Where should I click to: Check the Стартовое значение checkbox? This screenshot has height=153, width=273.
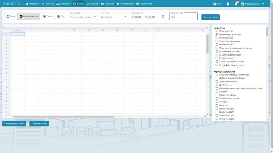pyautogui.click(x=217, y=41)
